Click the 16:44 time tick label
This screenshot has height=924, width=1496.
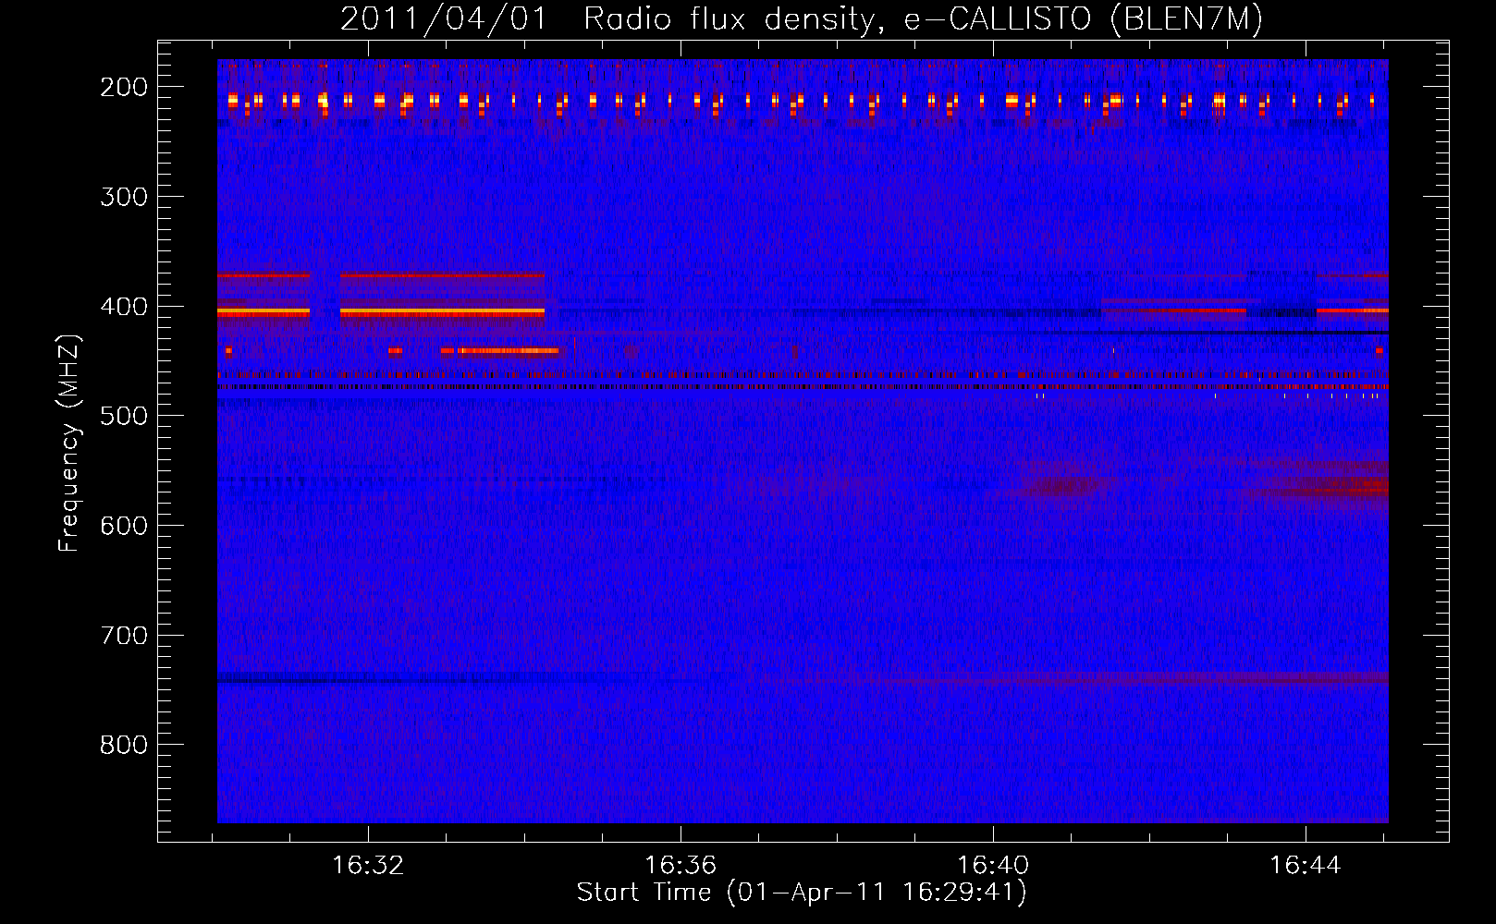(1306, 866)
